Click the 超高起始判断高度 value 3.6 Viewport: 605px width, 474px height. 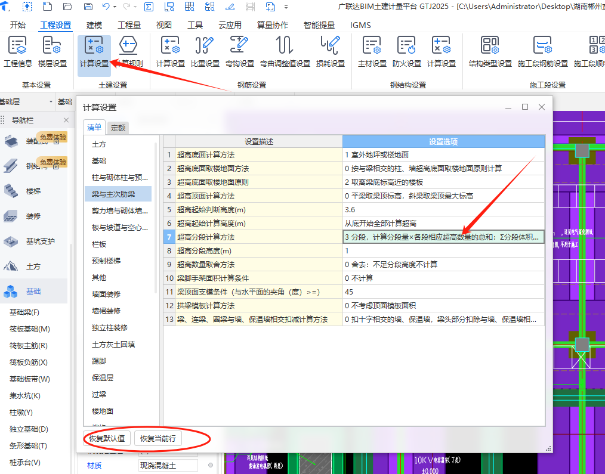tap(443, 209)
